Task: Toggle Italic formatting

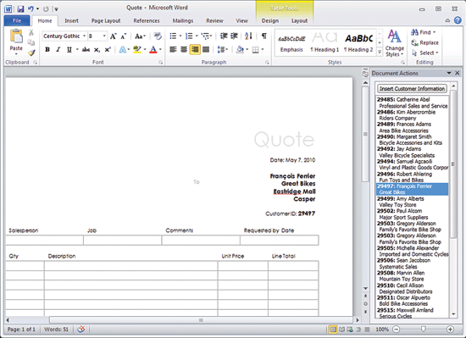Action: point(58,50)
